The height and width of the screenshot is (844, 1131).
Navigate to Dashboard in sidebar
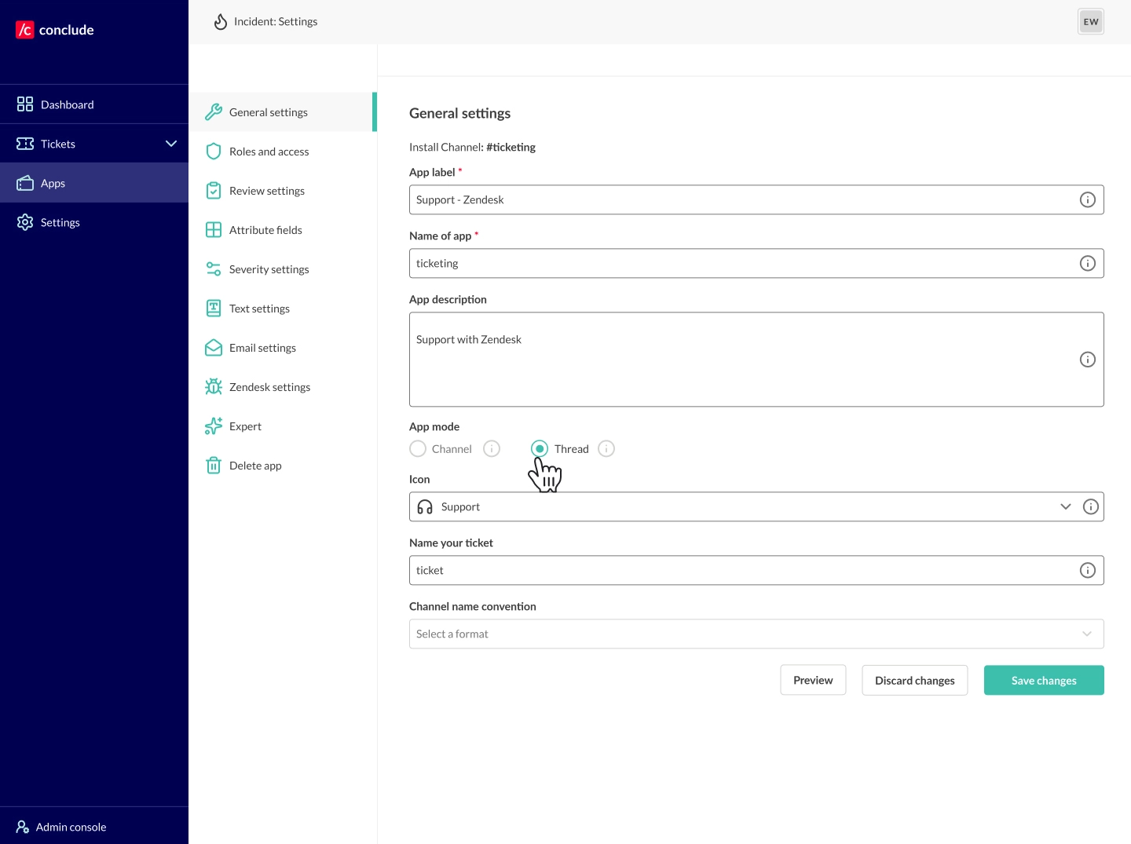pyautogui.click(x=67, y=104)
